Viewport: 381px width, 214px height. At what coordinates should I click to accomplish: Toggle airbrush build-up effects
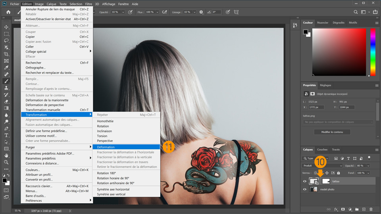pos(164,12)
